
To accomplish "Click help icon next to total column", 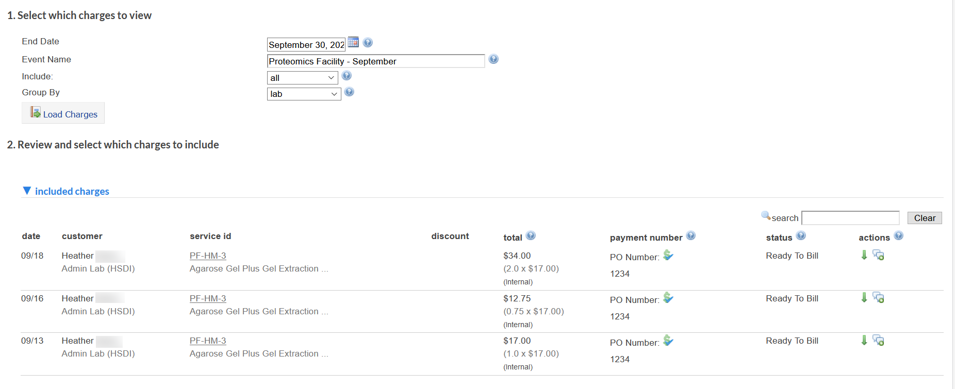I will coord(531,236).
